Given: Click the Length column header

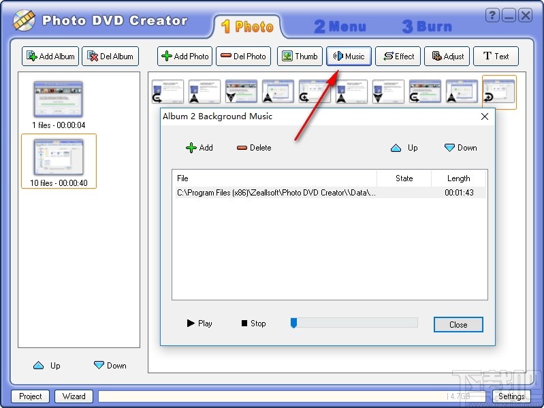Looking at the screenshot, I should point(458,178).
